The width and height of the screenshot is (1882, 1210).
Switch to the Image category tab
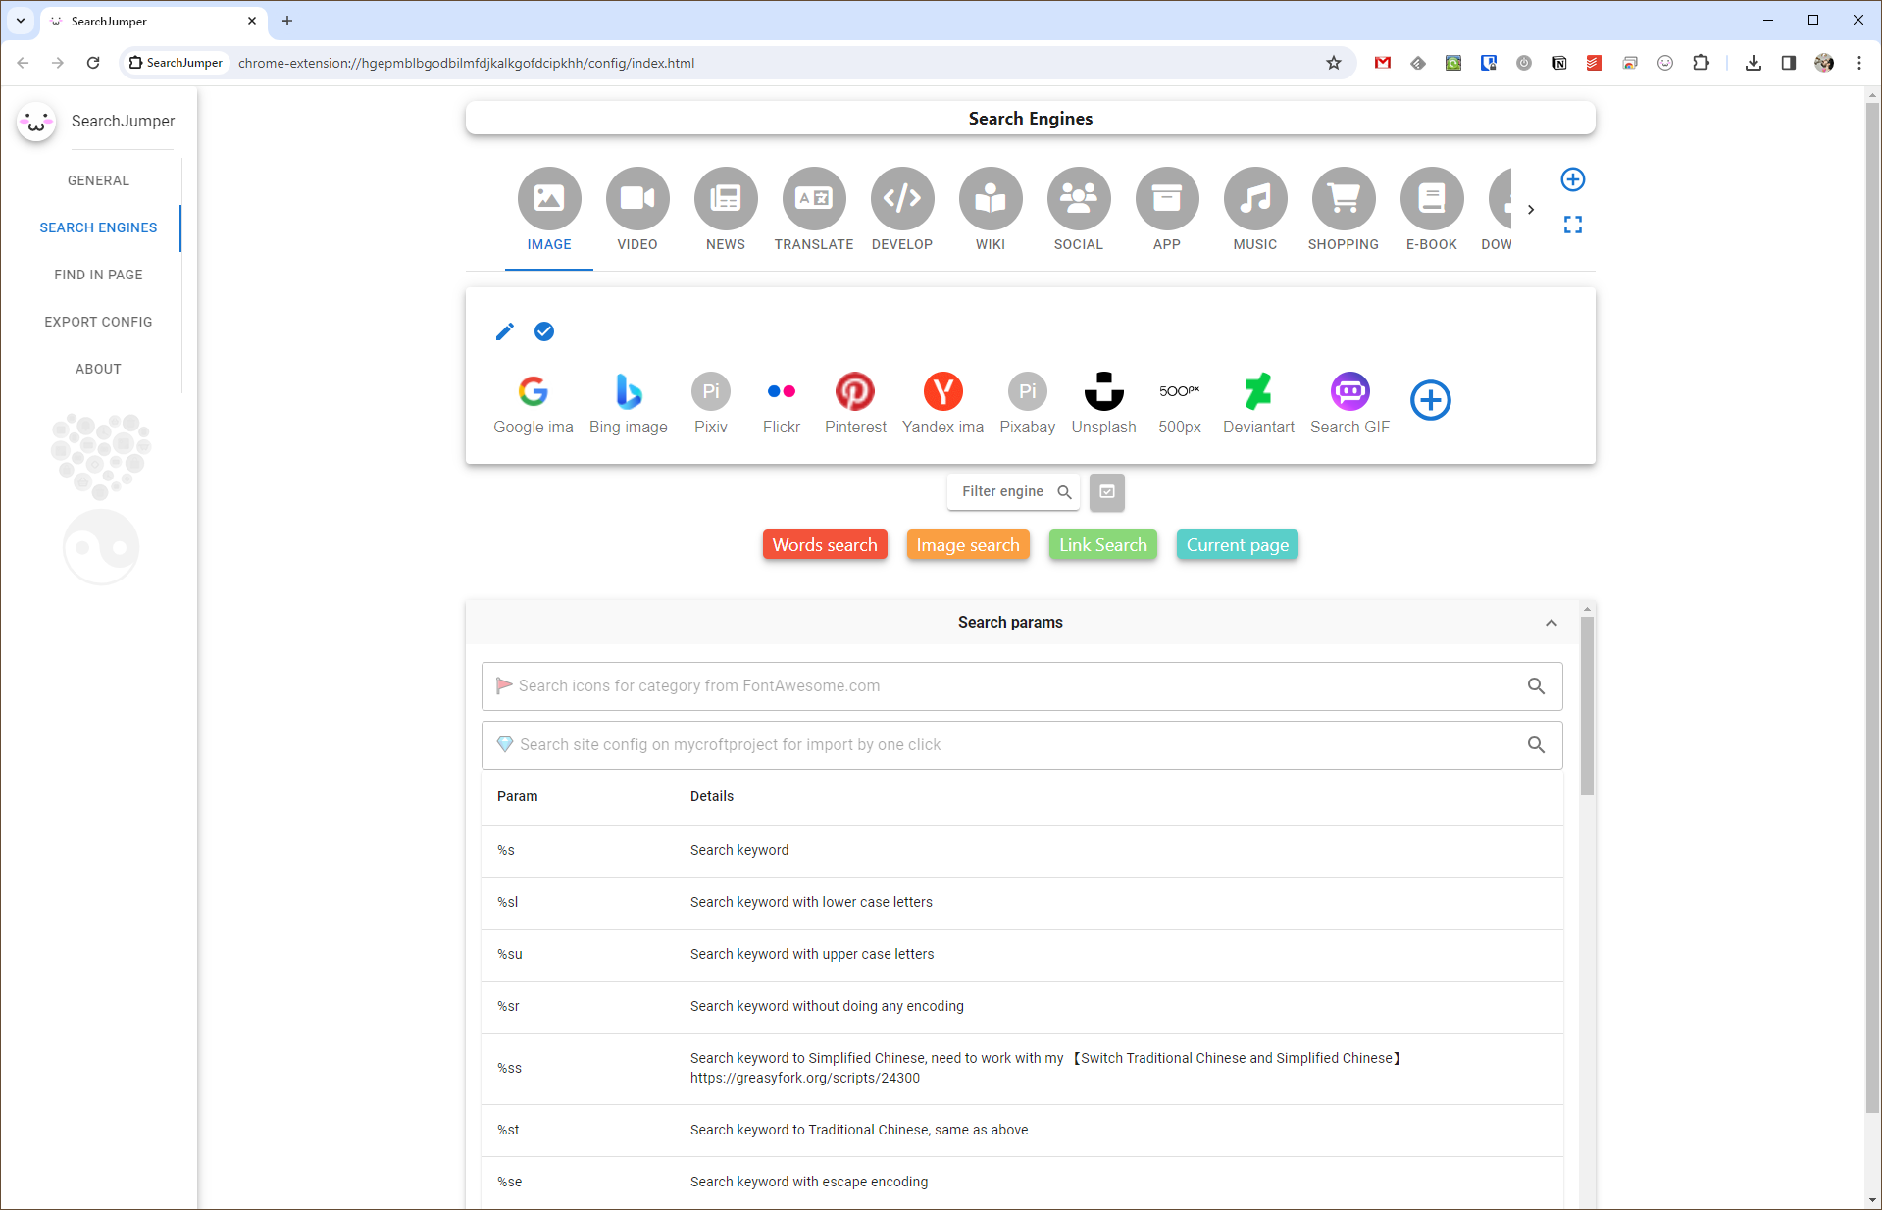click(549, 211)
